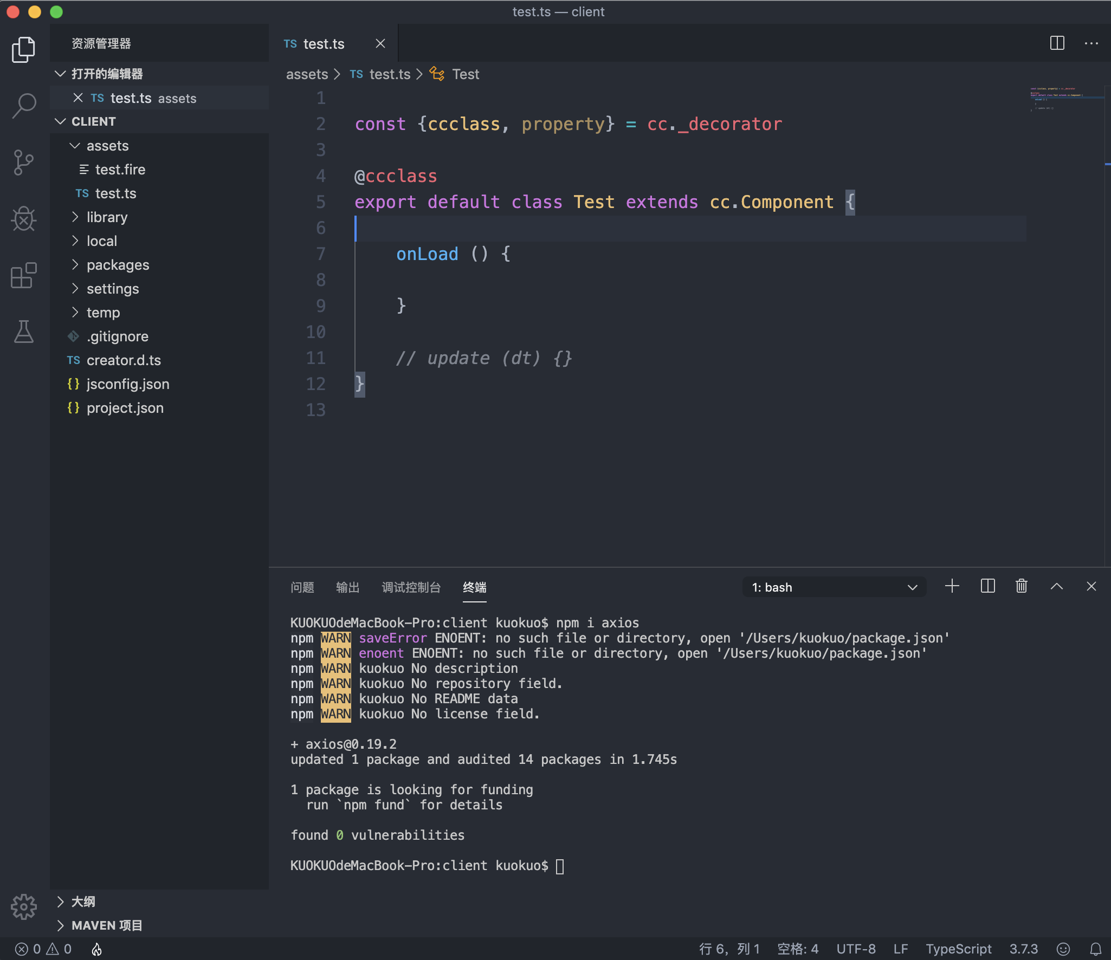Close the terminal panel
Screen dimensions: 1111x960
click(x=1091, y=586)
